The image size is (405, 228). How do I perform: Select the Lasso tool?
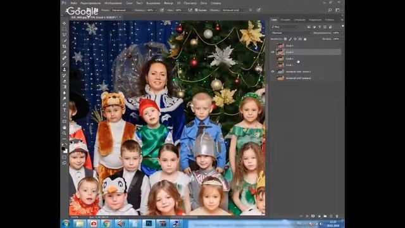(x=64, y=35)
